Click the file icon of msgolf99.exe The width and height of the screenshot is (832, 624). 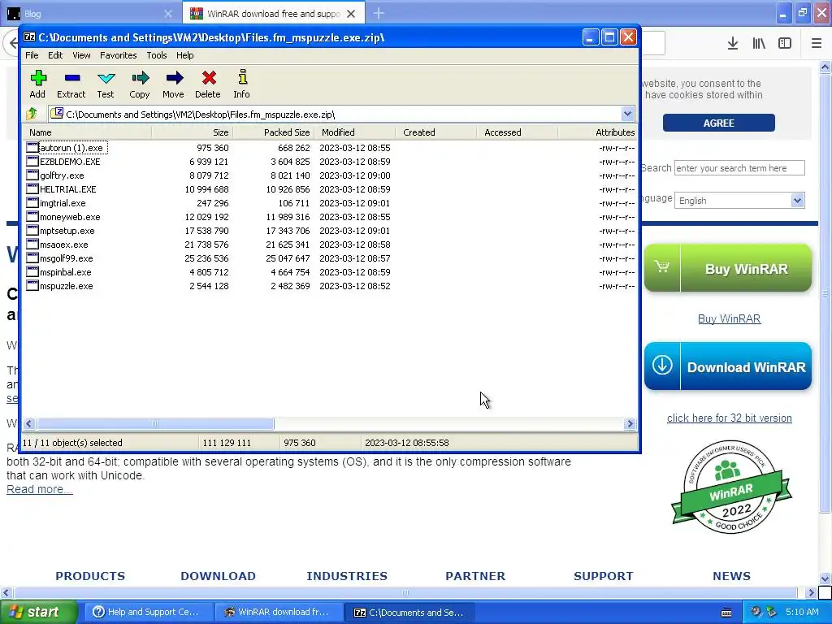tap(32, 258)
